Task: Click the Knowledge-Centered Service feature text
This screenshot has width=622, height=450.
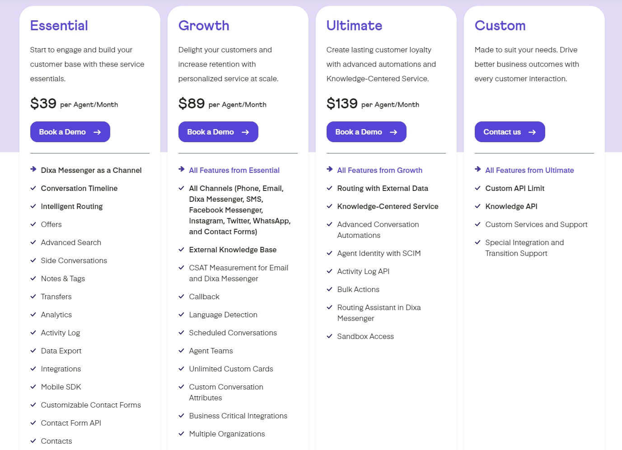Action: tap(388, 206)
